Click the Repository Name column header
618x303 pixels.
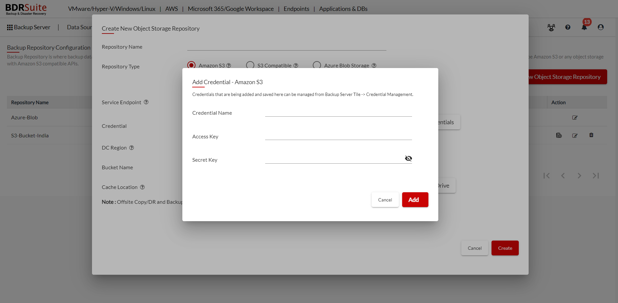click(30, 103)
